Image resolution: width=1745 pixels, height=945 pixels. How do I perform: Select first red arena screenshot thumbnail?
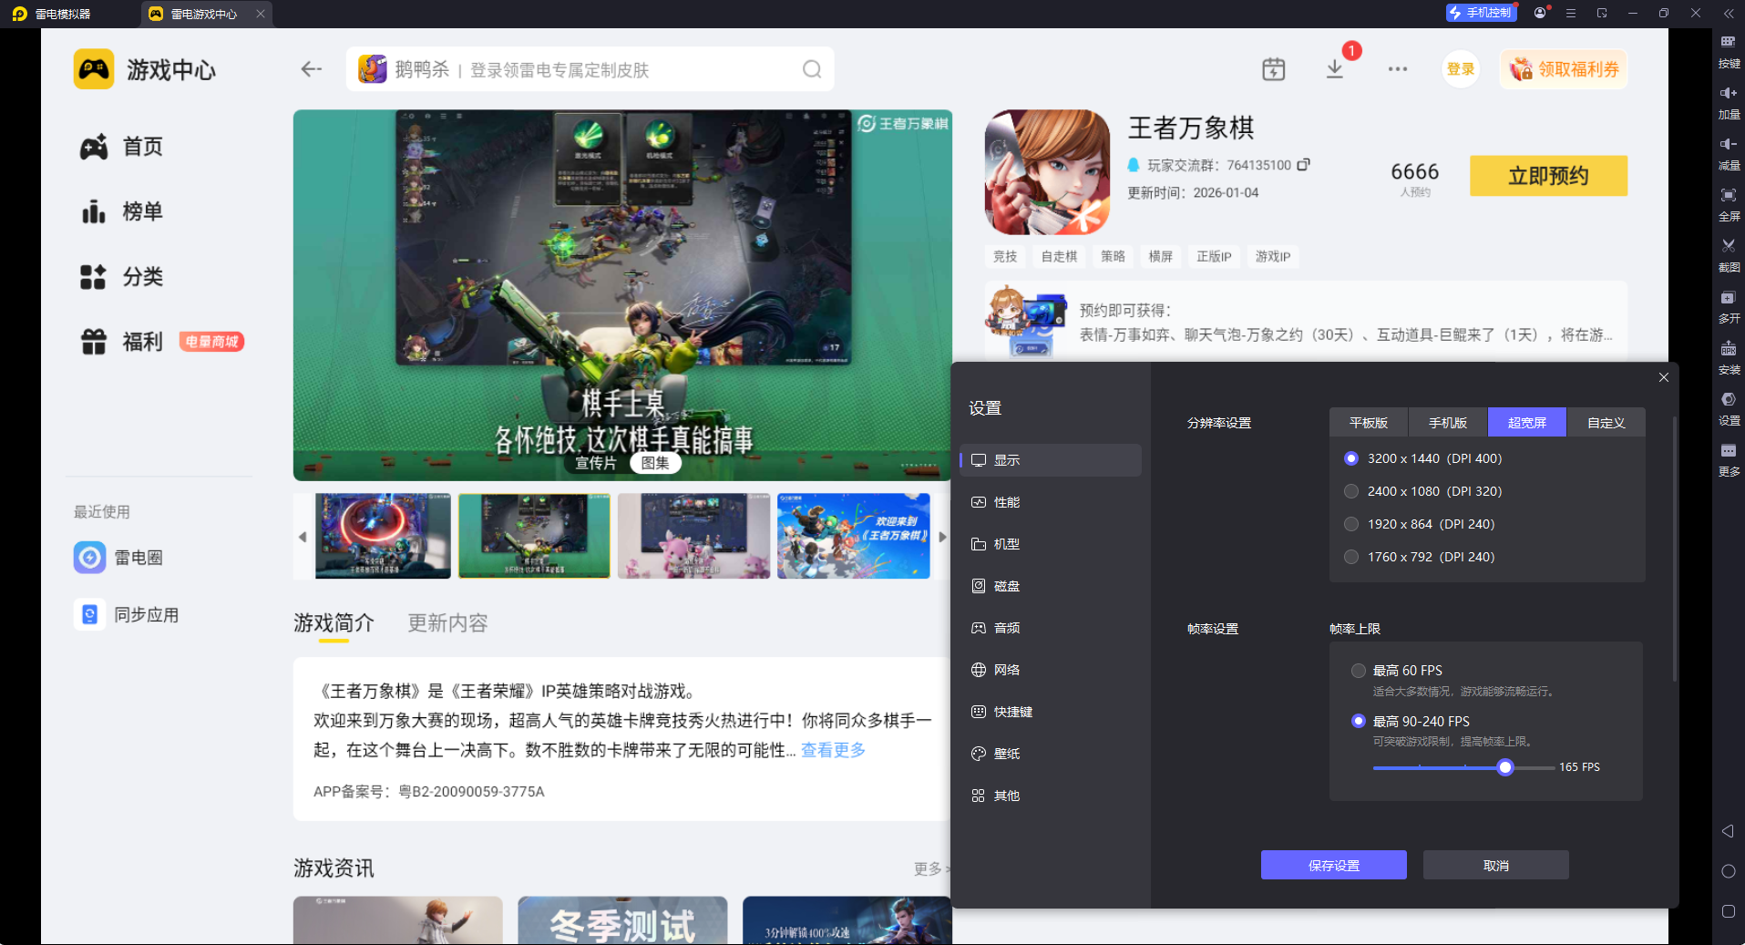pyautogui.click(x=383, y=536)
